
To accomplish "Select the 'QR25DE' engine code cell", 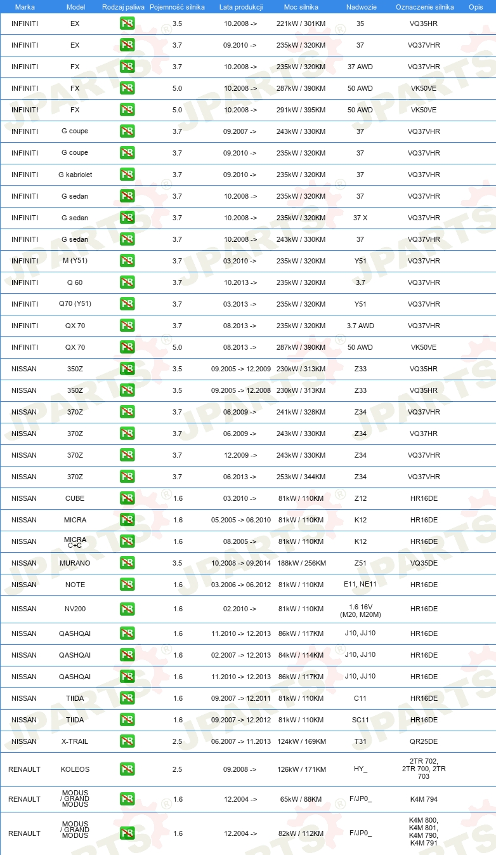I will coord(424,741).
